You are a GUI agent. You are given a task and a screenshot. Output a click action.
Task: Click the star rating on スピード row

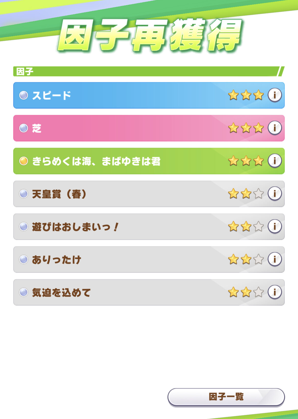[x=246, y=95]
